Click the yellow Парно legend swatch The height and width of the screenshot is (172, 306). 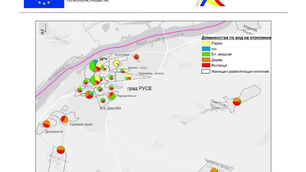[x=205, y=43]
